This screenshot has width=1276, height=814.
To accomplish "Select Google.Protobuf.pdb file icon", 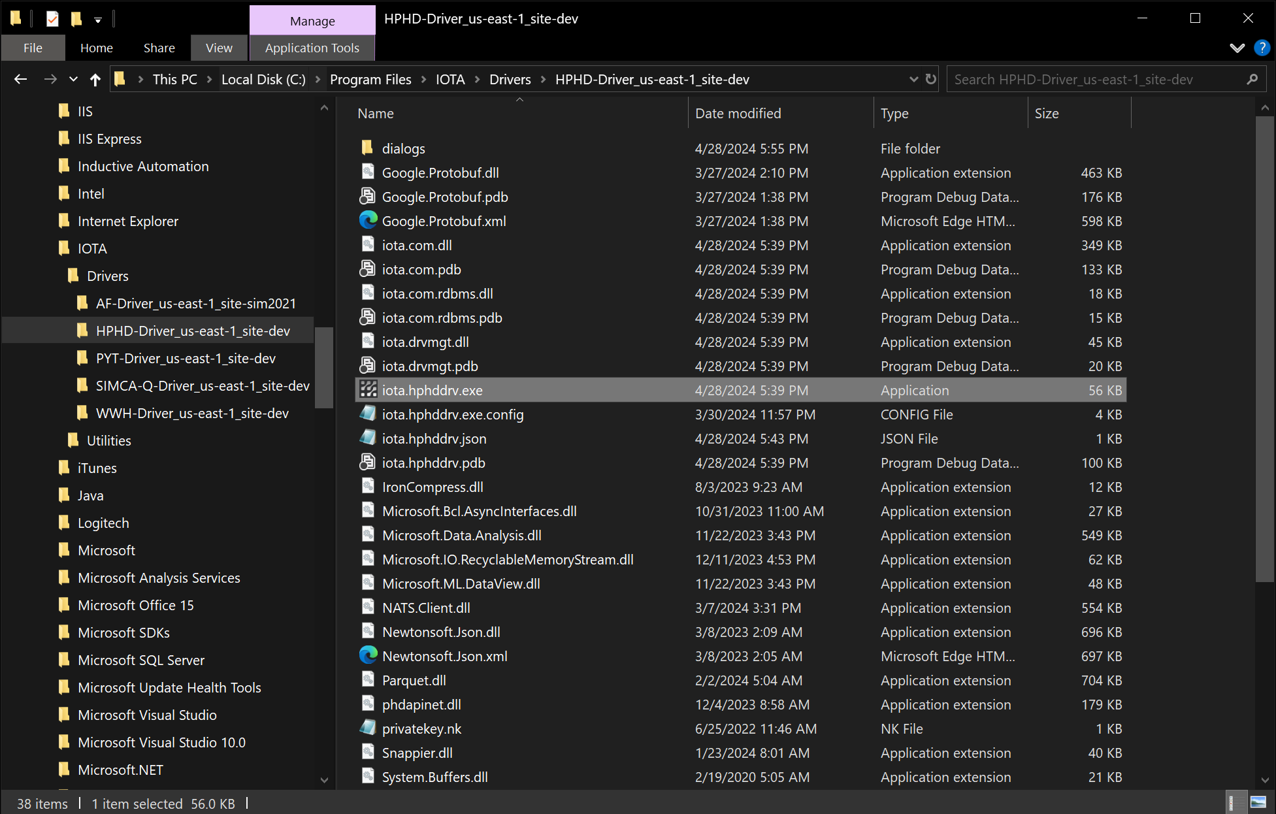I will [x=368, y=196].
